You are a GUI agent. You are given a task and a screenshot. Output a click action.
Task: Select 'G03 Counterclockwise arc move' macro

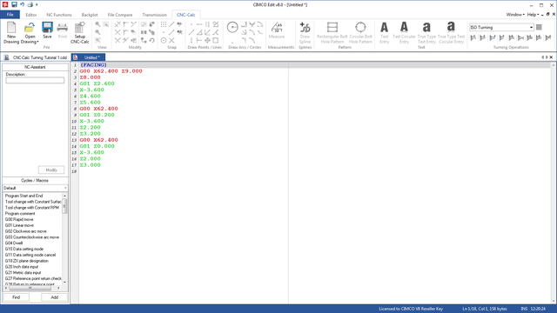click(x=32, y=237)
